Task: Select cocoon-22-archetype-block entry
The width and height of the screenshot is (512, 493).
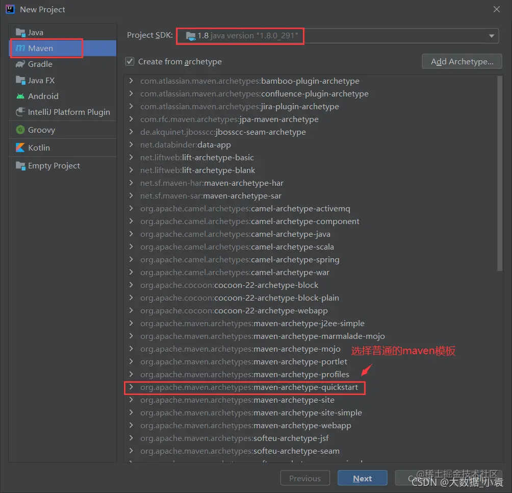Action: pyautogui.click(x=229, y=285)
